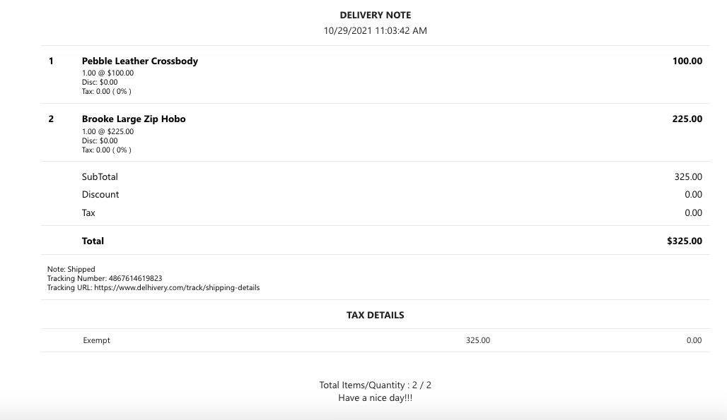Click the TAX DETAILS heading

(375, 315)
